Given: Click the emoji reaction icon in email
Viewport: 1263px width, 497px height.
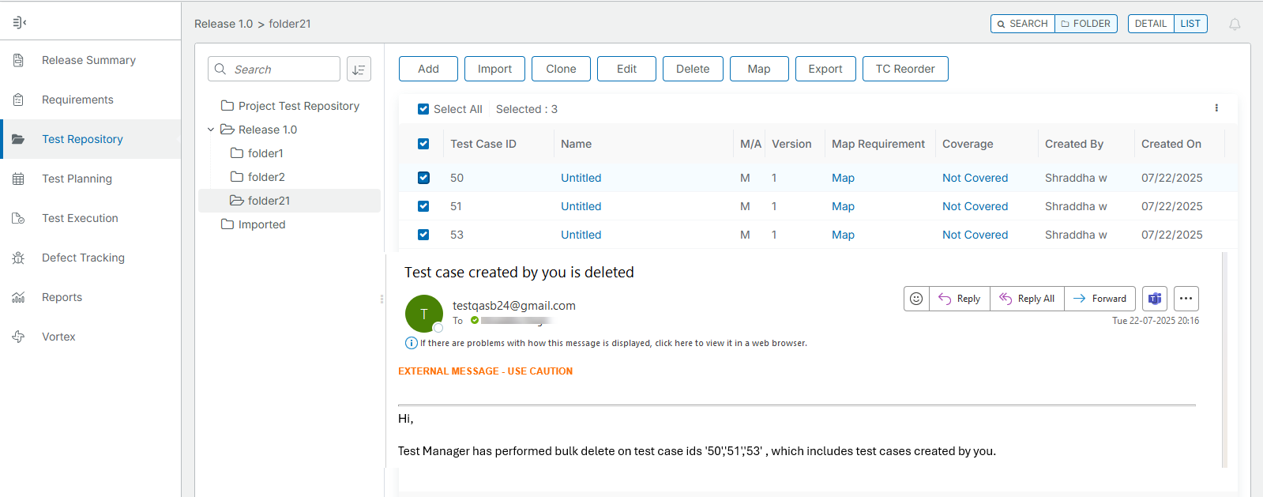Looking at the screenshot, I should point(916,299).
